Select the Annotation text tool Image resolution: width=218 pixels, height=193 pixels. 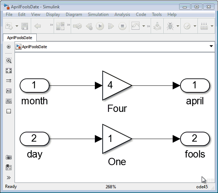coord(9,91)
